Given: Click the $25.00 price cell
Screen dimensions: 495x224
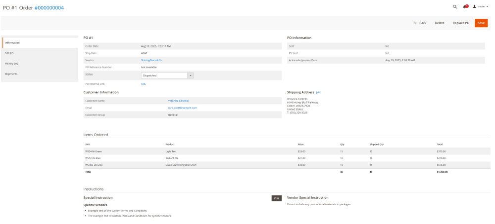Looking at the screenshot, I should click(301, 151).
